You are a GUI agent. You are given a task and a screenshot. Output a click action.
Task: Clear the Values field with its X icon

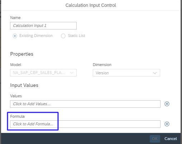click(167, 104)
